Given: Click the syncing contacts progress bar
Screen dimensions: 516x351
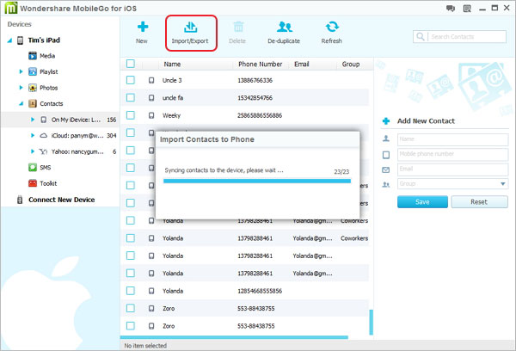Looking at the screenshot, I should point(257,181).
